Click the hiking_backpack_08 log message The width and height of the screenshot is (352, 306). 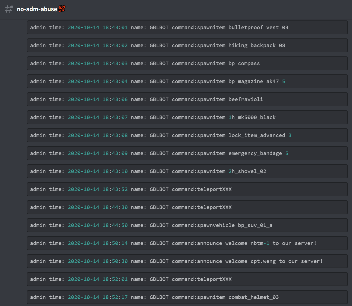[x=187, y=46]
